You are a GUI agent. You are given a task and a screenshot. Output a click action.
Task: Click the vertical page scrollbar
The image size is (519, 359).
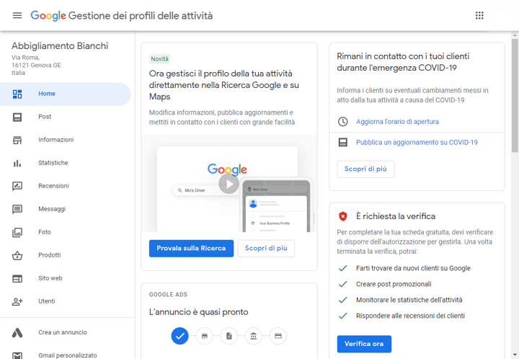[x=515, y=96]
